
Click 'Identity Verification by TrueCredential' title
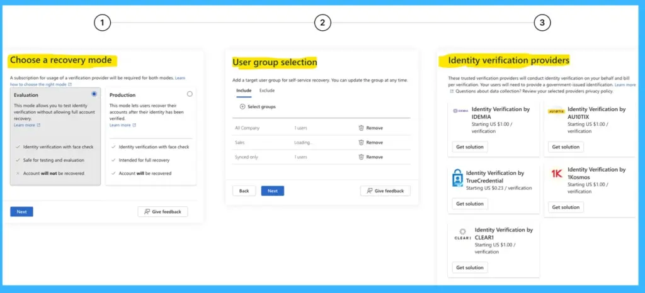tap(495, 177)
